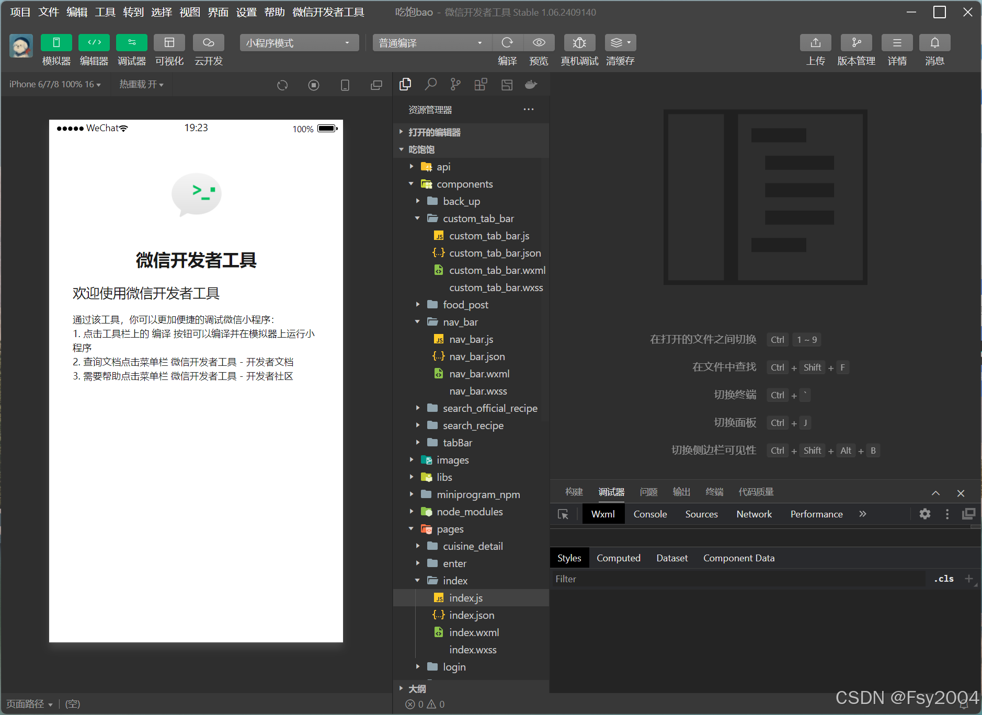Open search in the resource manager toolbar
The image size is (982, 715).
click(x=430, y=84)
